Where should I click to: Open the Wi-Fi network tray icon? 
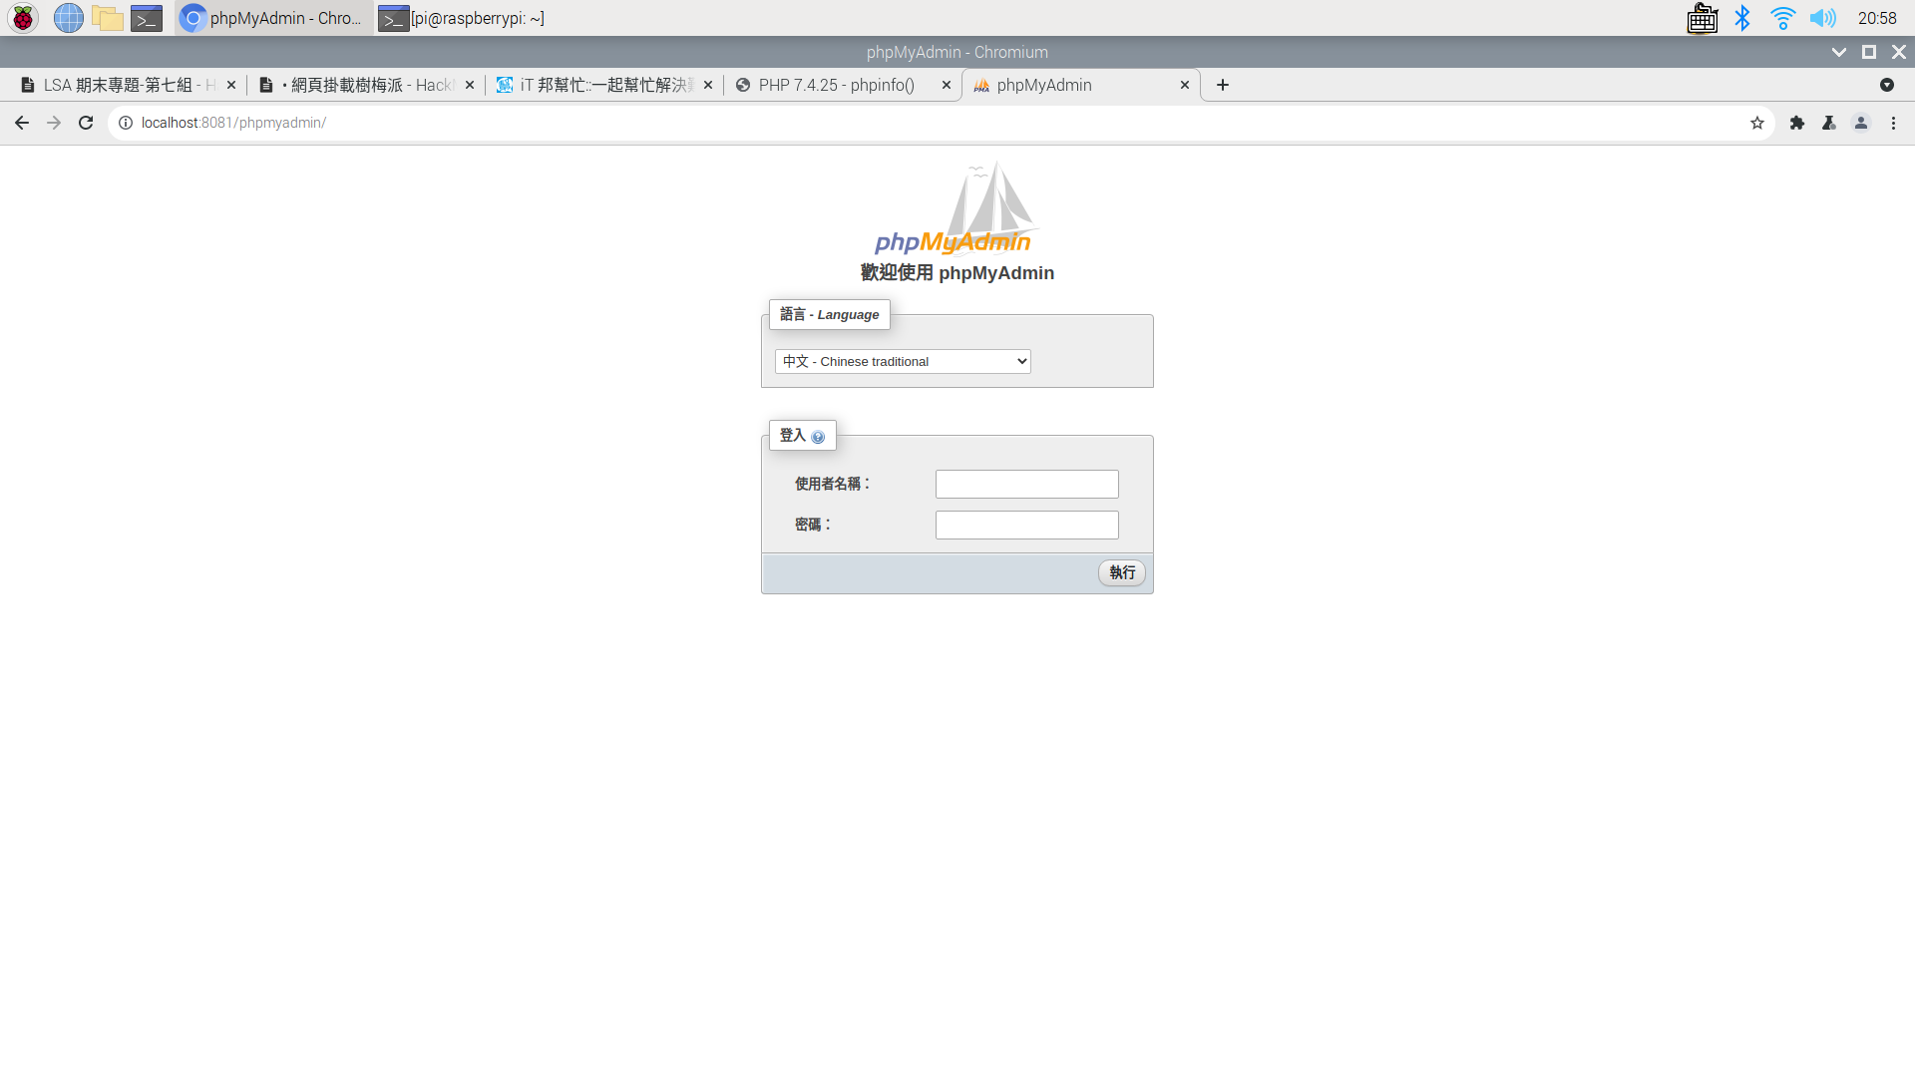coord(1782,18)
